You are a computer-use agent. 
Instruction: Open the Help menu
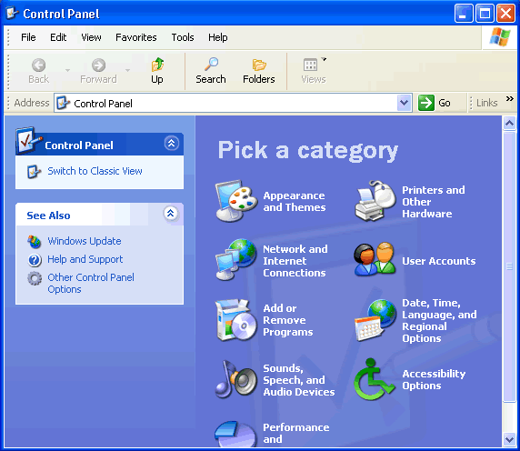point(218,37)
